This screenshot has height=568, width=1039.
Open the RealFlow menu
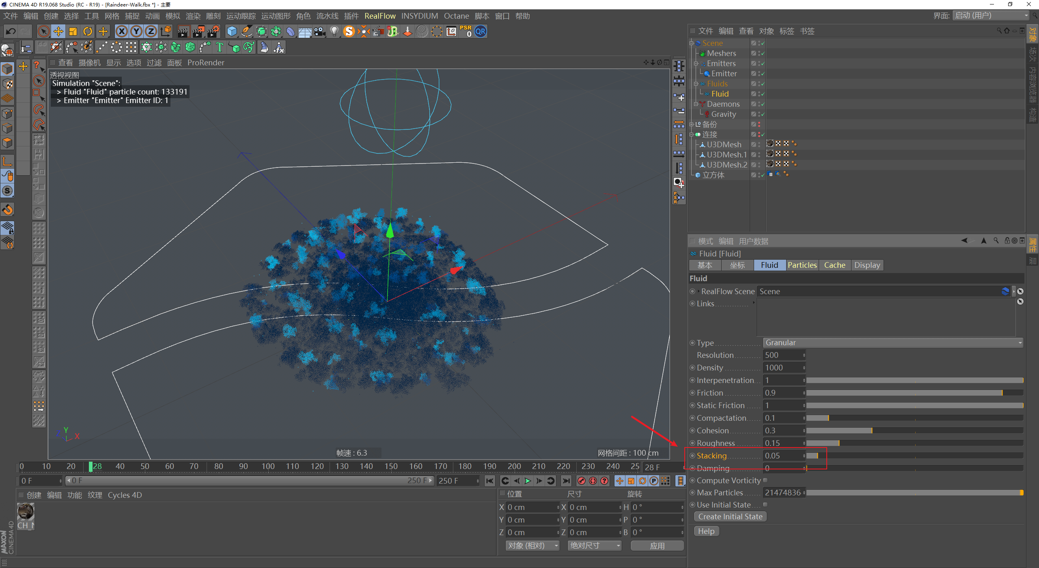click(379, 16)
